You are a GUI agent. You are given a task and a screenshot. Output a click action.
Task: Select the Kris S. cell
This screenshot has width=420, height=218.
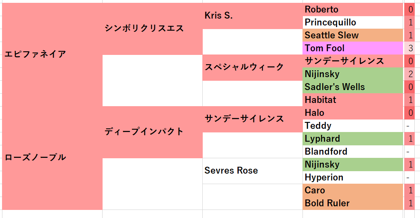pos(252,16)
